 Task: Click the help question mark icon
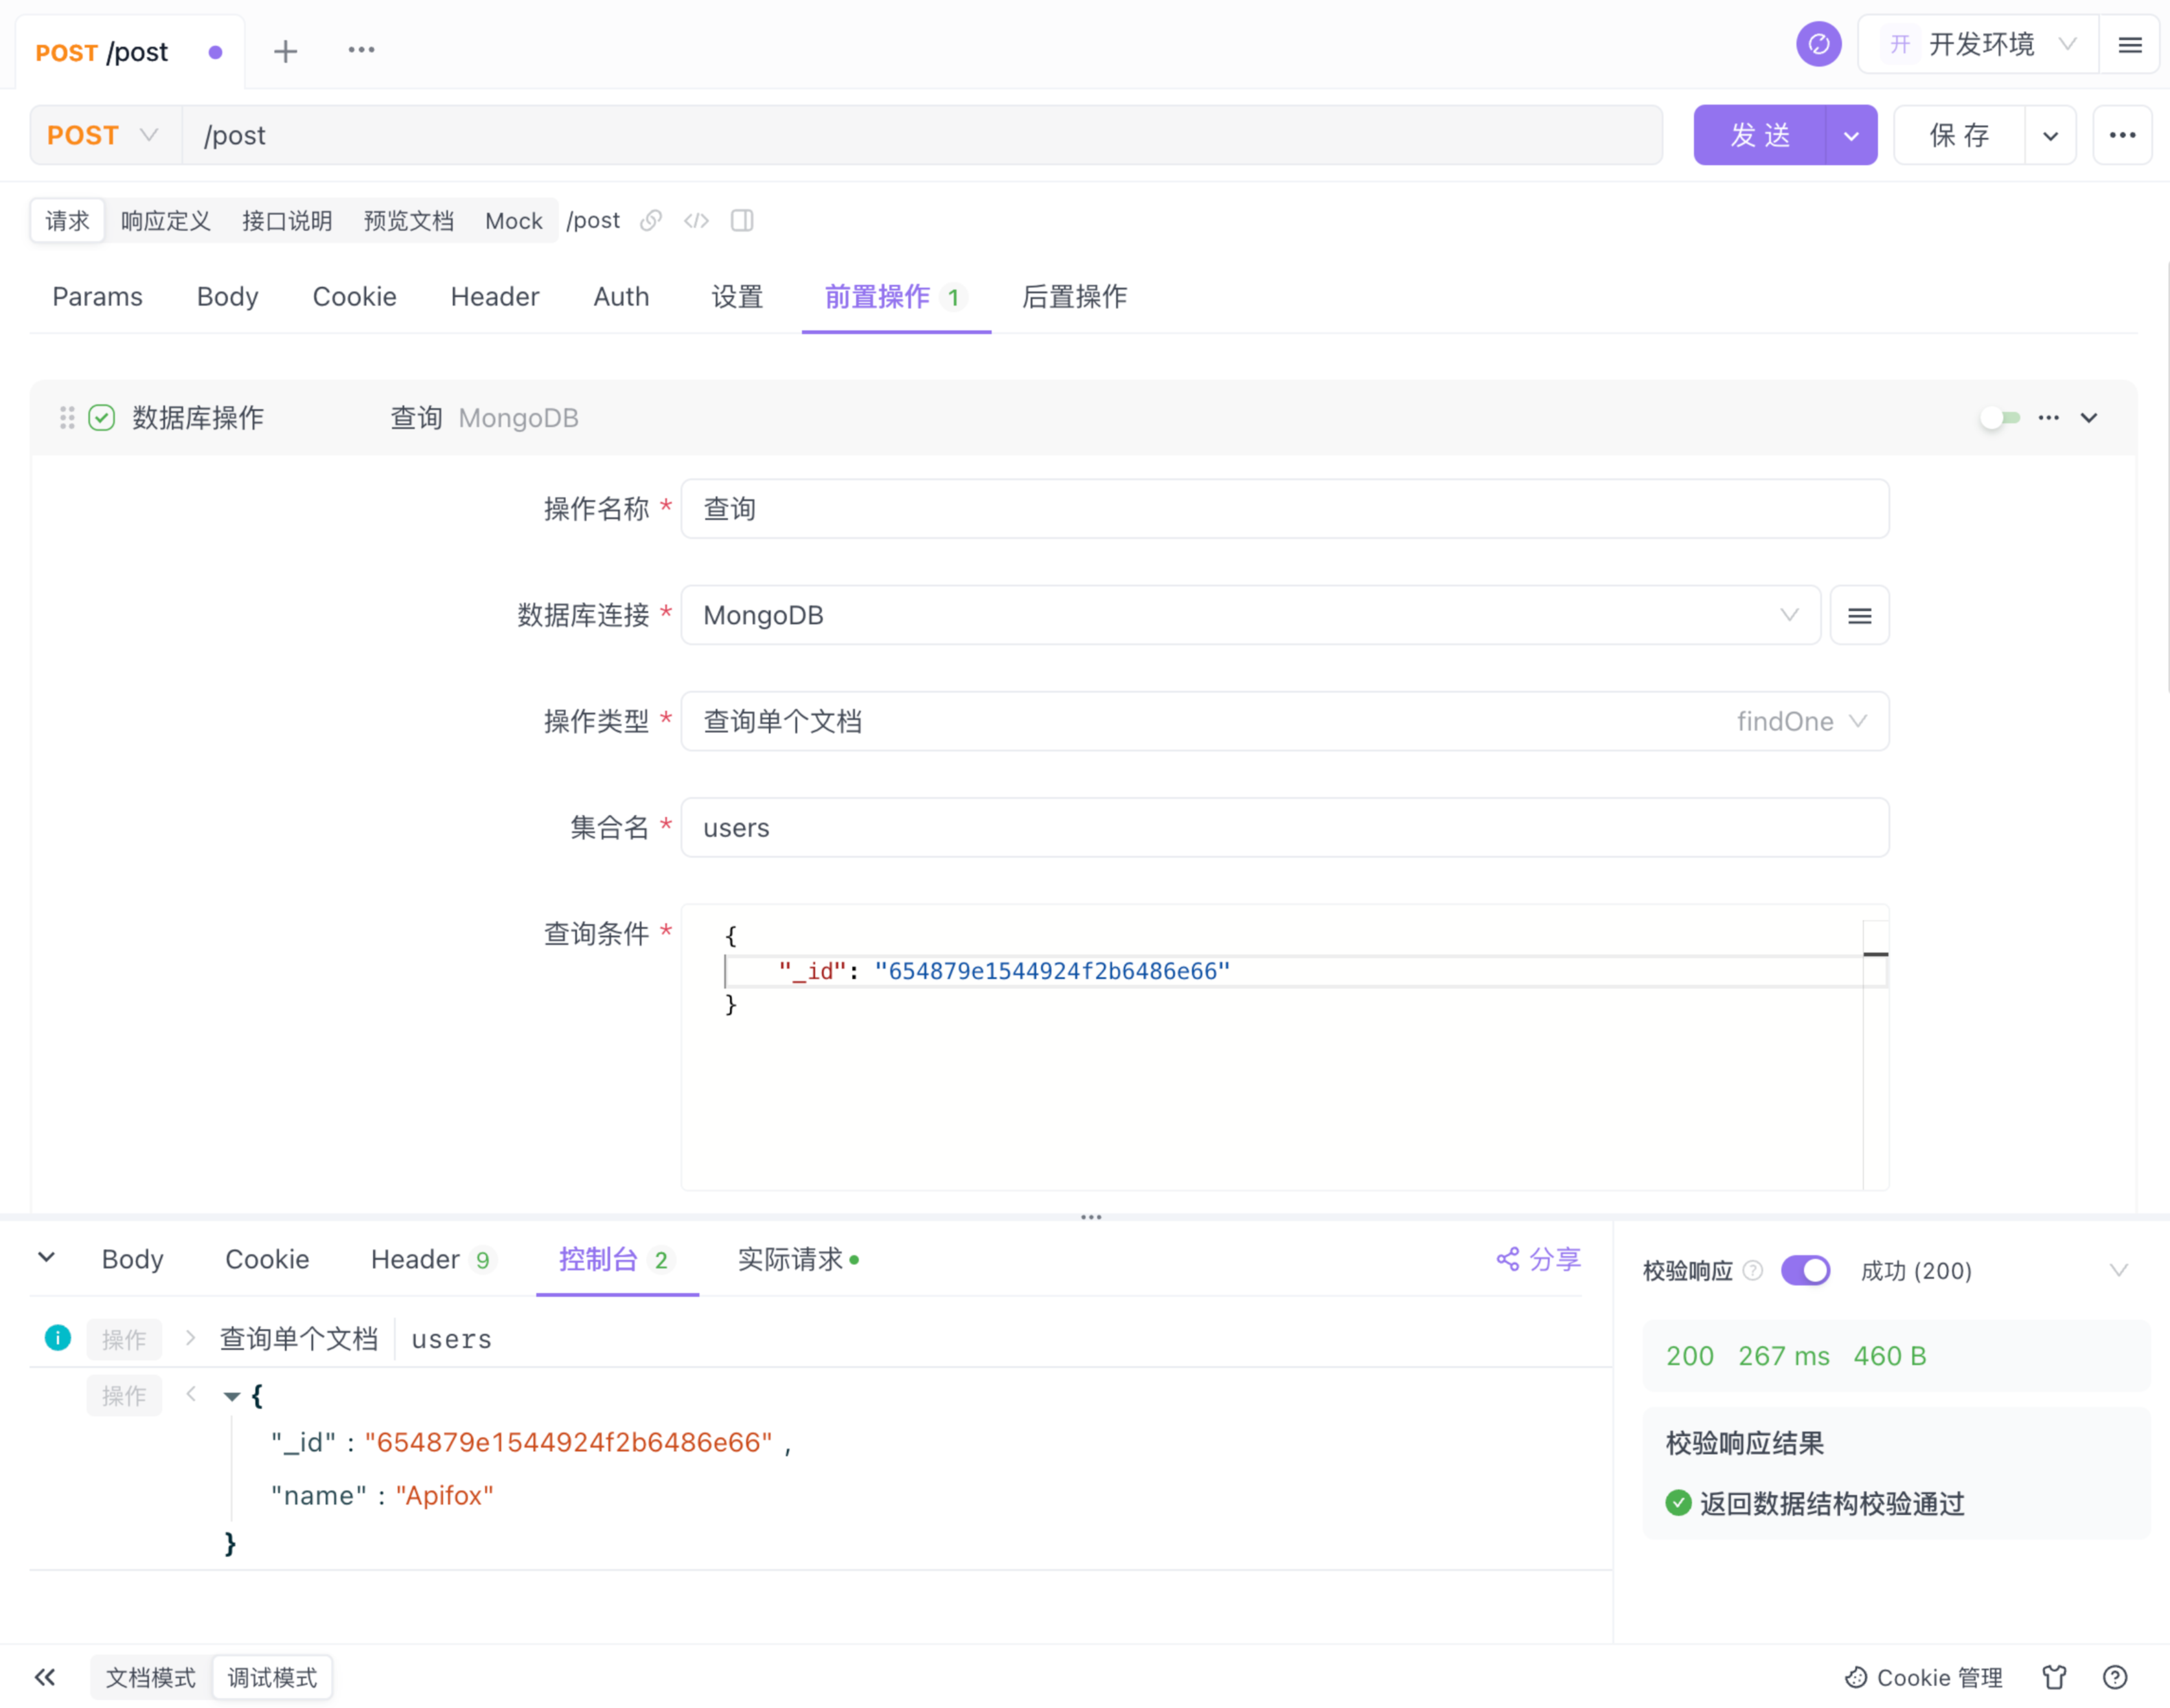pyautogui.click(x=2115, y=1677)
